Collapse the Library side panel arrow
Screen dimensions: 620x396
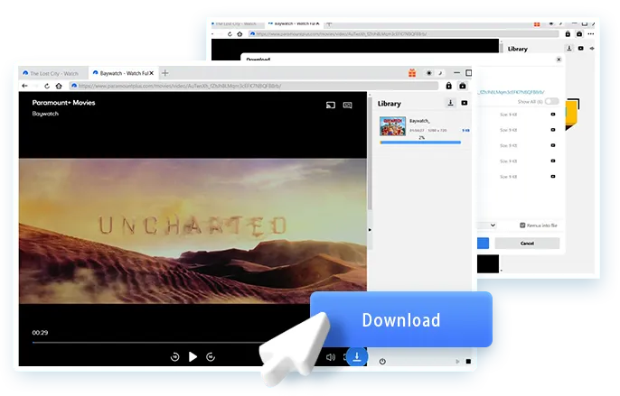coord(370,230)
